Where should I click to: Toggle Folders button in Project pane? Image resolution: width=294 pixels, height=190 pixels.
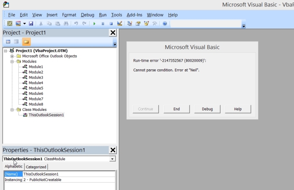26,42
